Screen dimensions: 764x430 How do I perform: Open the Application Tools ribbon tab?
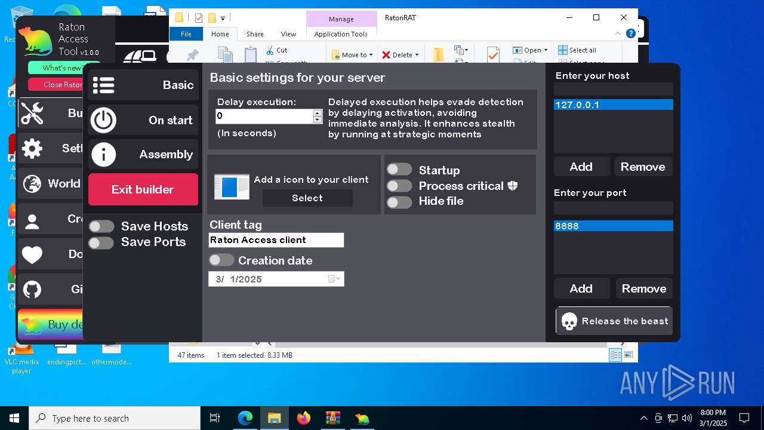(341, 34)
